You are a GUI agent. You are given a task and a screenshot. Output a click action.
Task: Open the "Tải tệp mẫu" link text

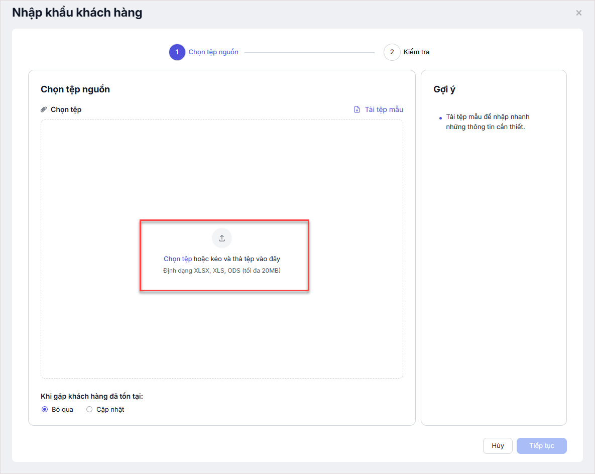[384, 109]
